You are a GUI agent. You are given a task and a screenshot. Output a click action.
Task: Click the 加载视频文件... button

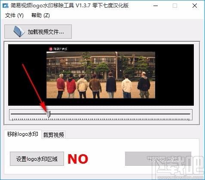(38, 32)
